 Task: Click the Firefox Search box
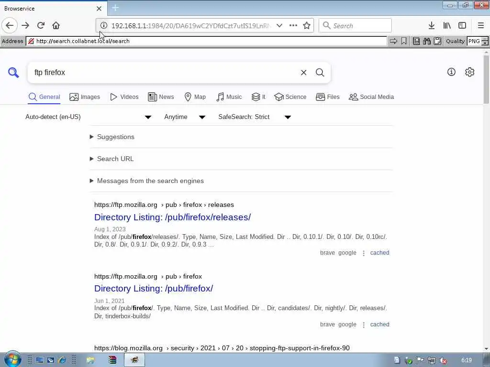tap(356, 26)
